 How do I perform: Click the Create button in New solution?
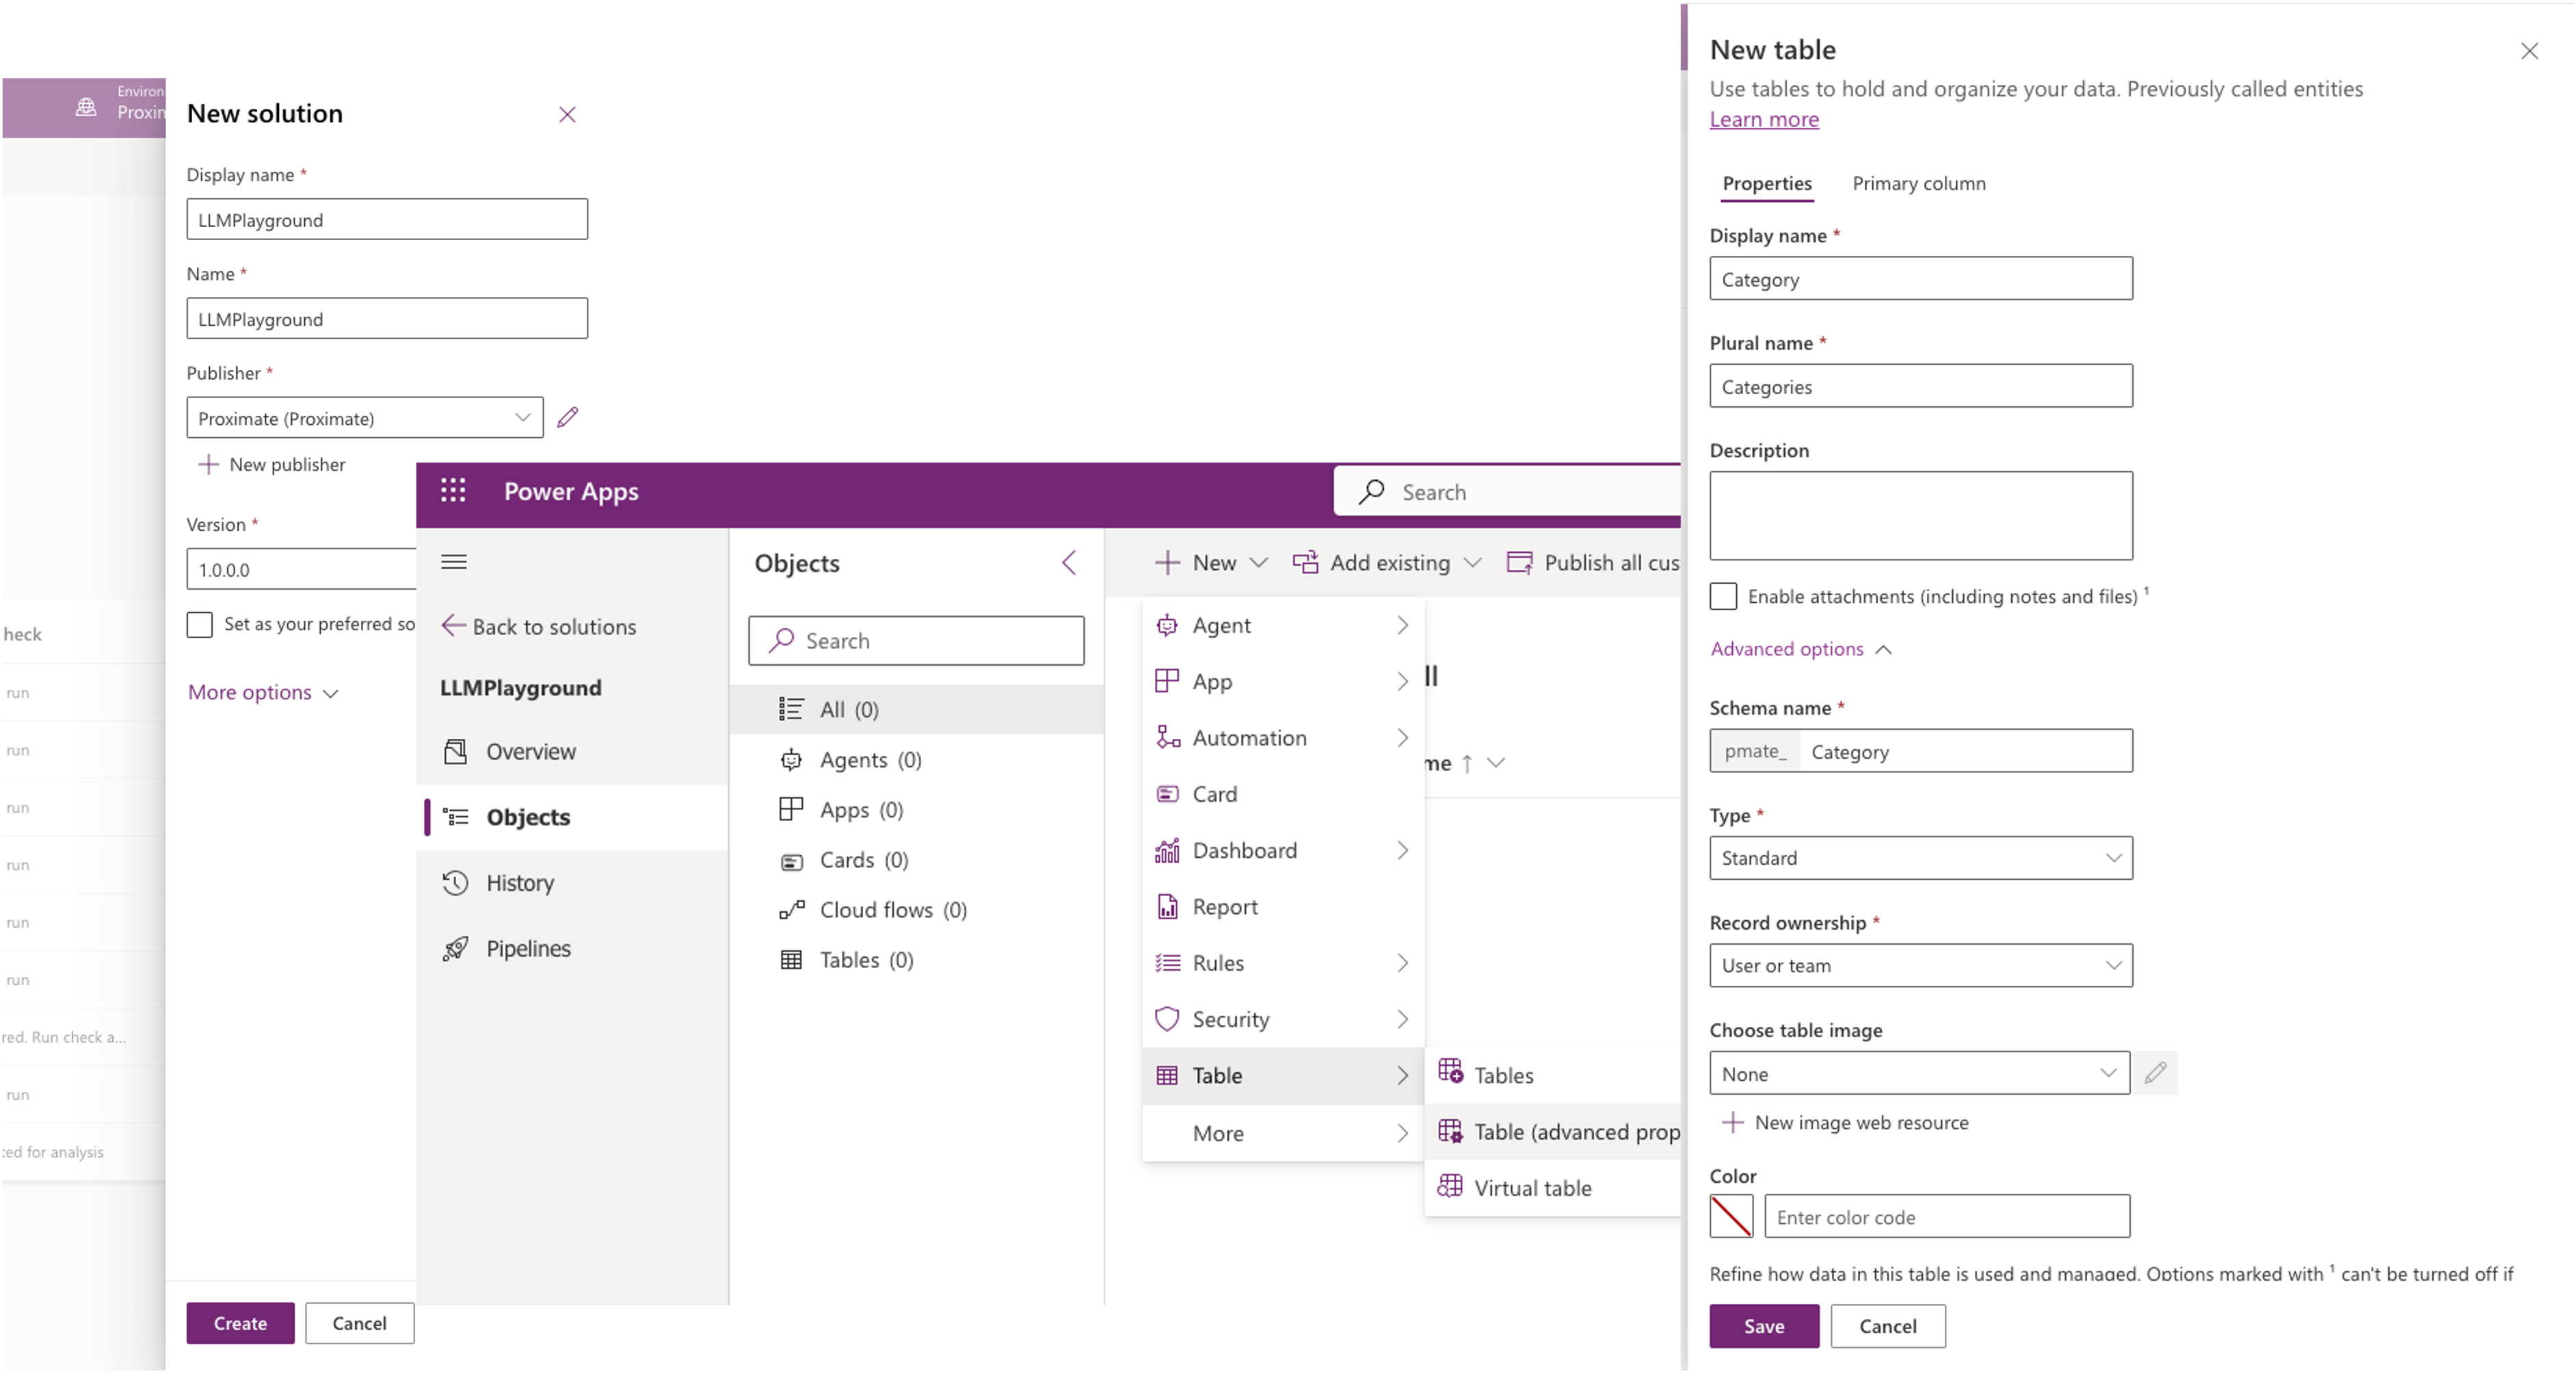pyautogui.click(x=239, y=1322)
